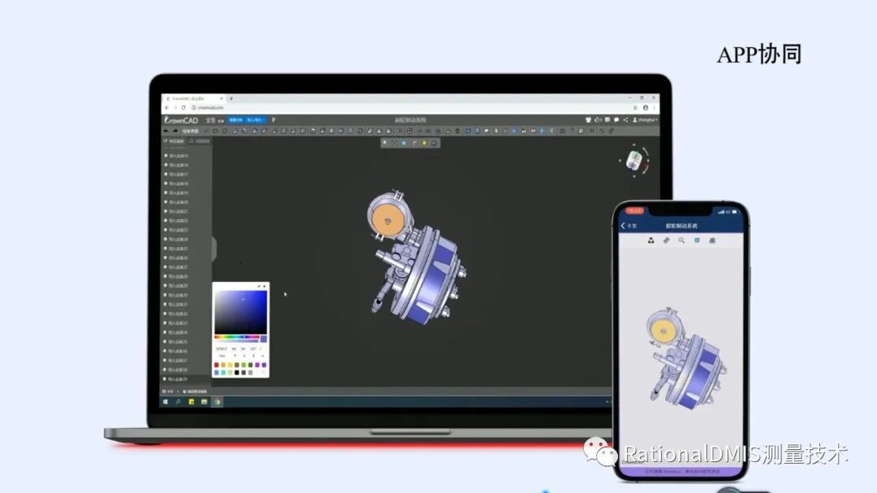Pick the blue preset swatch in the second row
877x493 pixels.
pyautogui.click(x=217, y=372)
